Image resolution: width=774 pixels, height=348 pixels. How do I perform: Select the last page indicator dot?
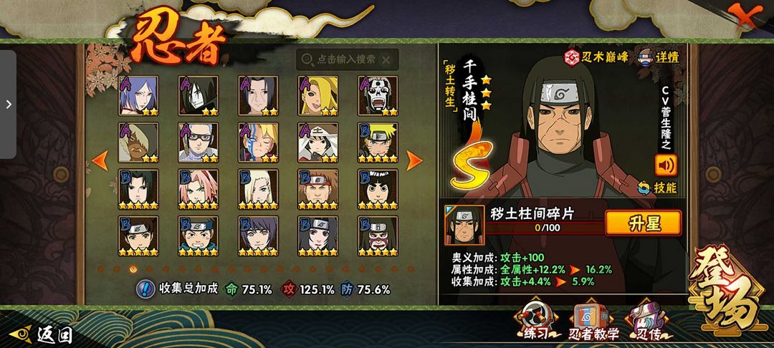[x=410, y=269]
